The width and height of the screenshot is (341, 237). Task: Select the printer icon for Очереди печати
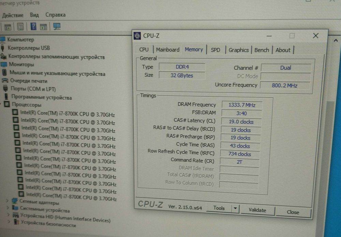(x=5, y=81)
